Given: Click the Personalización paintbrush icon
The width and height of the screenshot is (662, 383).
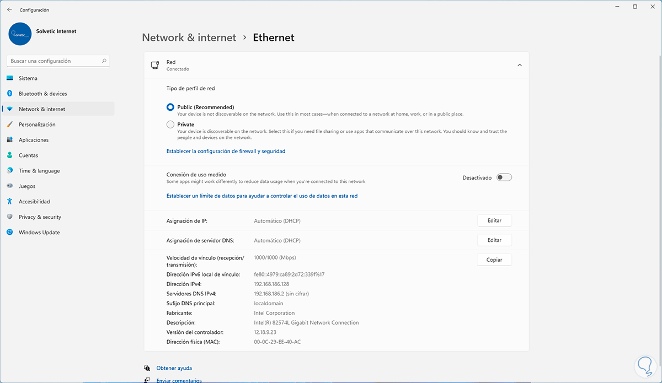Looking at the screenshot, I should 9,125.
